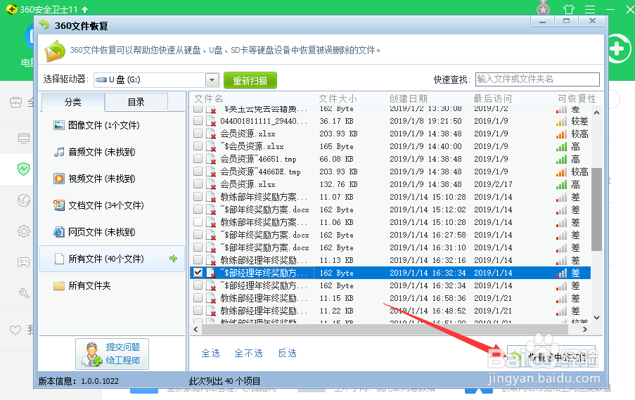Click the audio music note icon
The image size is (635, 400).
click(59, 152)
